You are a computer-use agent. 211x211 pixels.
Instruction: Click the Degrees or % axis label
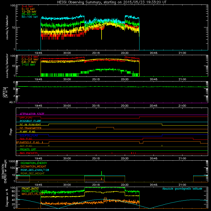coord(7,198)
